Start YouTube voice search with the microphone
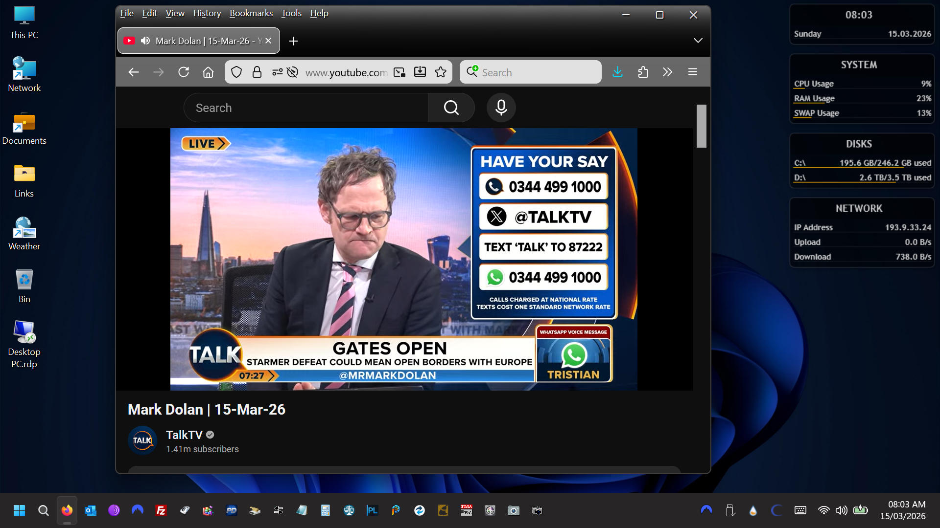940x528 pixels. coord(501,108)
